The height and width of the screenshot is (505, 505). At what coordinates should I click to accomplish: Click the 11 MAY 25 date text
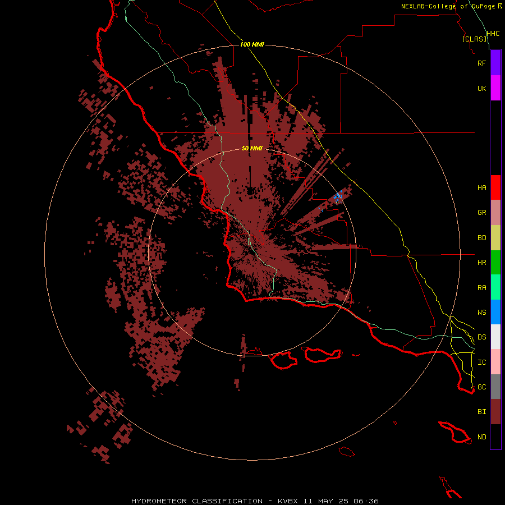pyautogui.click(x=326, y=501)
